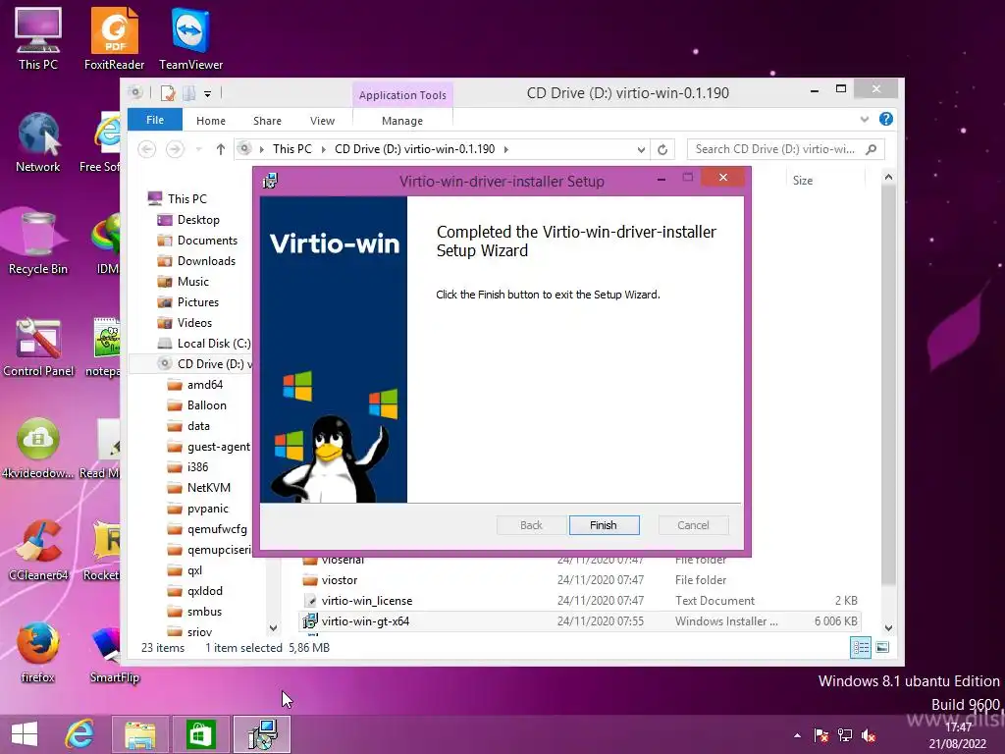Select the Balloon folder in tree

[x=206, y=405]
